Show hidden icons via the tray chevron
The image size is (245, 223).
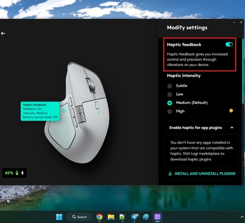242,217
